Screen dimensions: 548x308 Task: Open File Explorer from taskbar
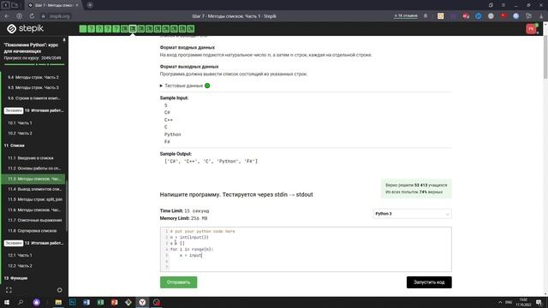click(x=58, y=302)
